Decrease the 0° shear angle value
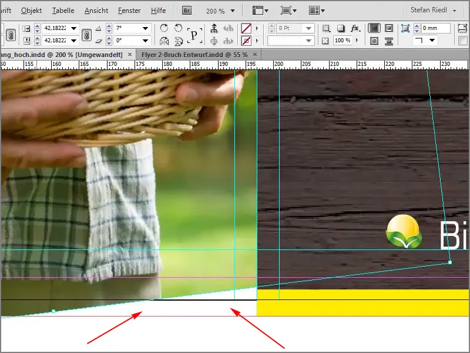The height and width of the screenshot is (353, 470). [109, 42]
